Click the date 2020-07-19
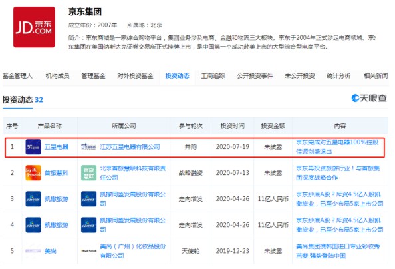 pyautogui.click(x=233, y=147)
